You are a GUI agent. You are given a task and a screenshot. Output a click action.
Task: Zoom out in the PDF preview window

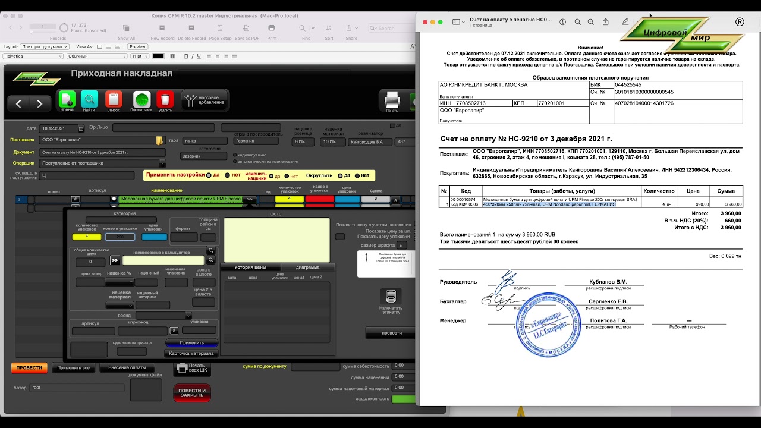[x=577, y=22]
